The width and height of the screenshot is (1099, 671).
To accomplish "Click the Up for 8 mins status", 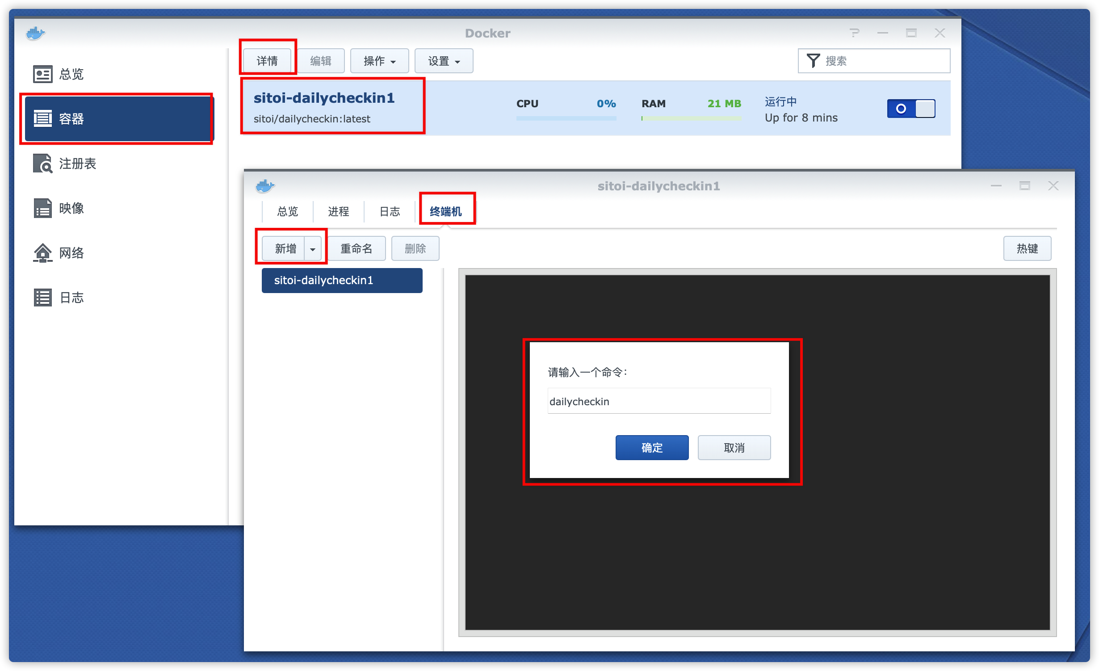I will [801, 117].
